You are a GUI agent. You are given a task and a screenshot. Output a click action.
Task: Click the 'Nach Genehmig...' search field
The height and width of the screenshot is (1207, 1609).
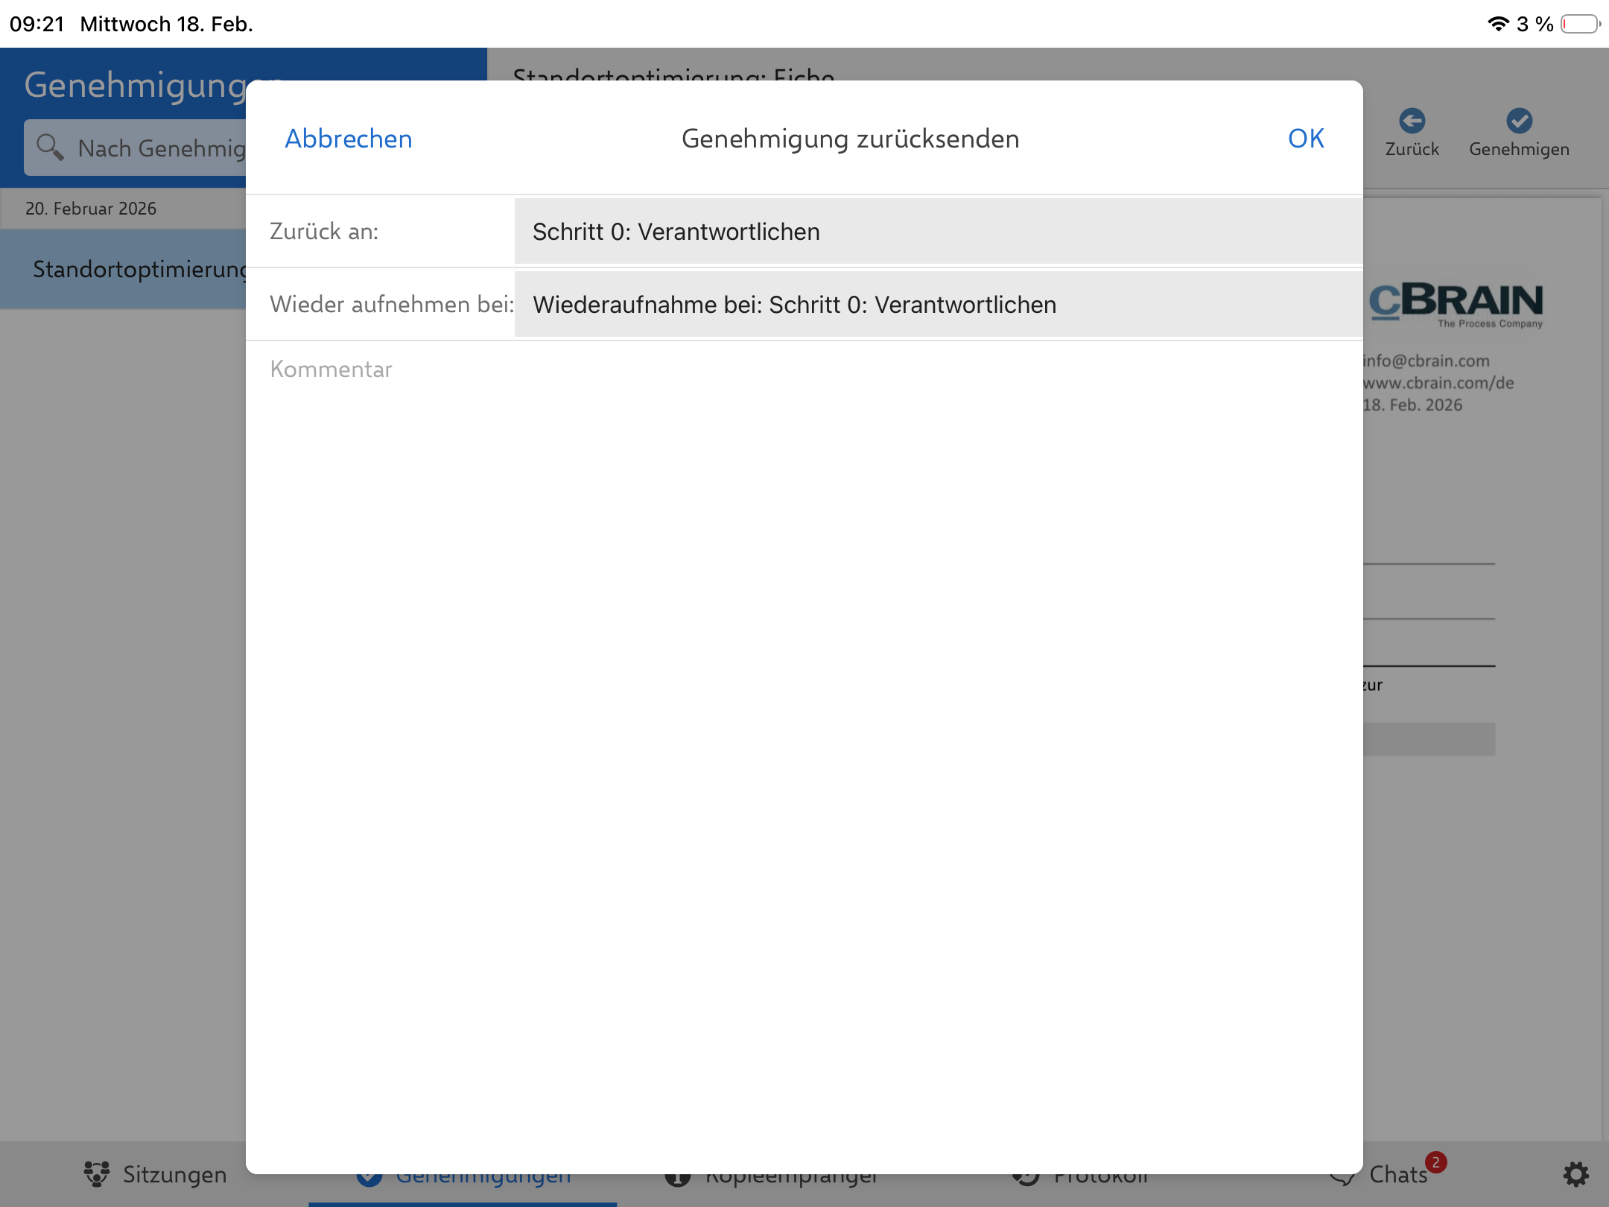pos(161,148)
